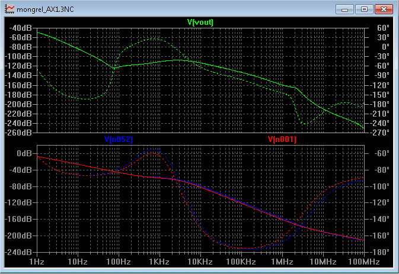This screenshot has height=274, width=399.
Task: Minimize the mongrel_AX1.3NC window
Action: tap(345, 9)
